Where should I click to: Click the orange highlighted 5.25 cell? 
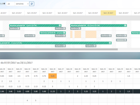pyautogui.click(x=52, y=76)
